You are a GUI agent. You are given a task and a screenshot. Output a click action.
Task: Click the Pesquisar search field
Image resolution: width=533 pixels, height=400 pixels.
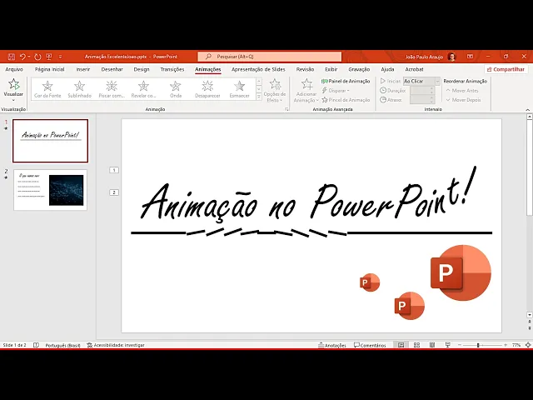click(270, 57)
